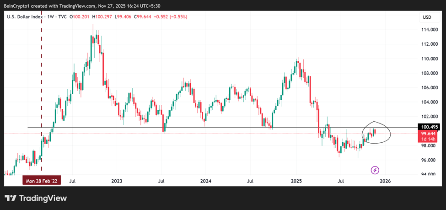446x210 pixels.
Task: Click the TradingView logo icon
Action: coord(11,198)
